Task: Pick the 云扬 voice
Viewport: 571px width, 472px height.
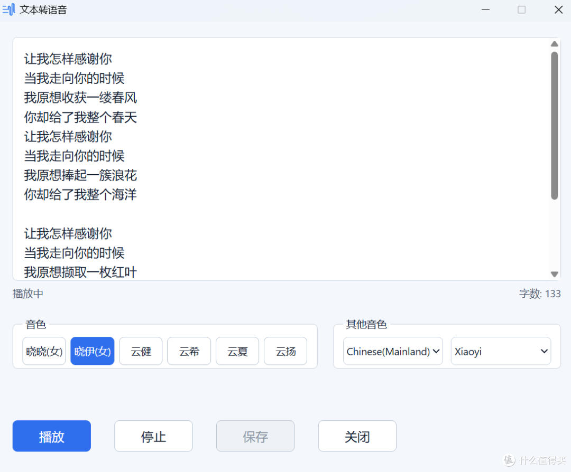Action: tap(285, 351)
